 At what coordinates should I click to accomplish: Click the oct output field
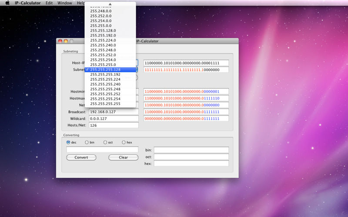point(191,157)
